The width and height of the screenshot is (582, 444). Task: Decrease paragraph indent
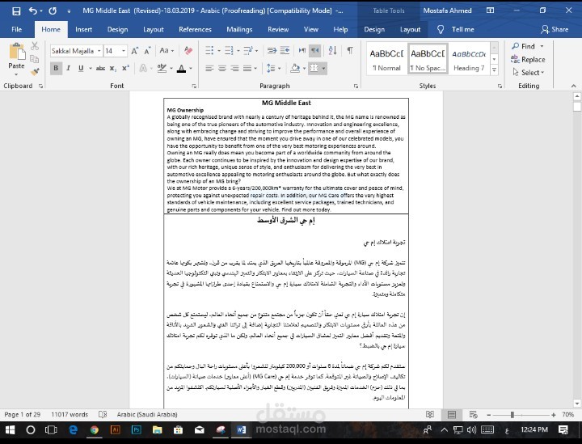click(x=272, y=50)
